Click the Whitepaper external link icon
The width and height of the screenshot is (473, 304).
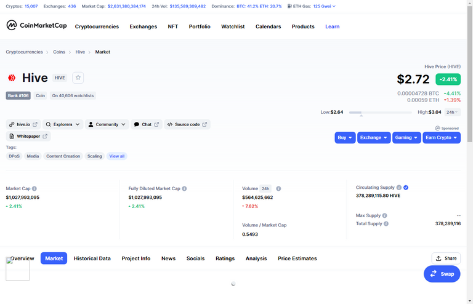pos(45,136)
